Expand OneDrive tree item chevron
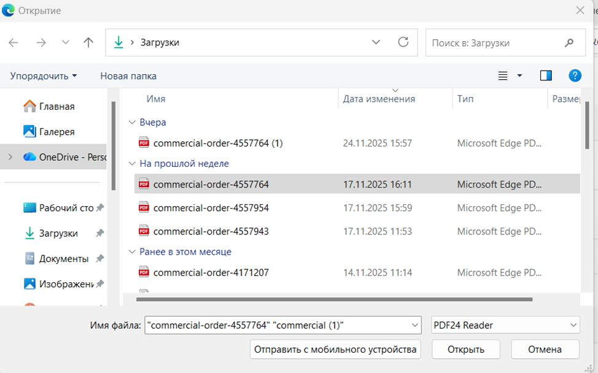 [10, 157]
